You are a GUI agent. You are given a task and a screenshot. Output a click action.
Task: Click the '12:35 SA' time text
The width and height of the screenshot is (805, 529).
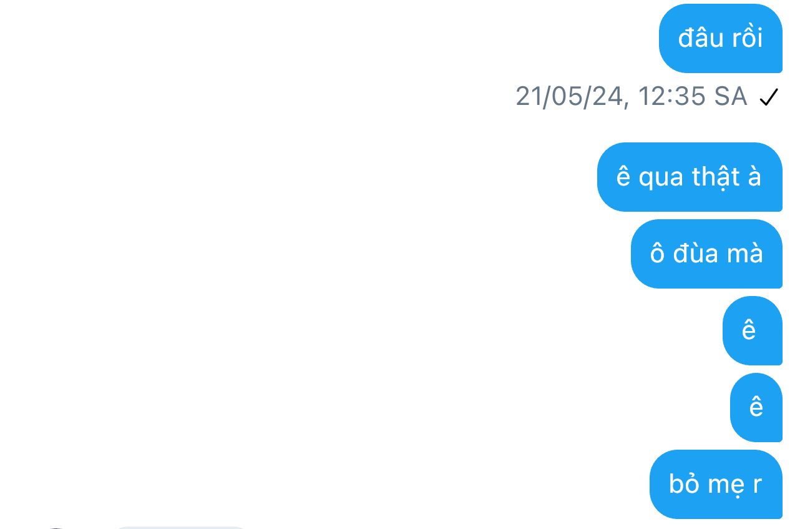[x=693, y=96]
